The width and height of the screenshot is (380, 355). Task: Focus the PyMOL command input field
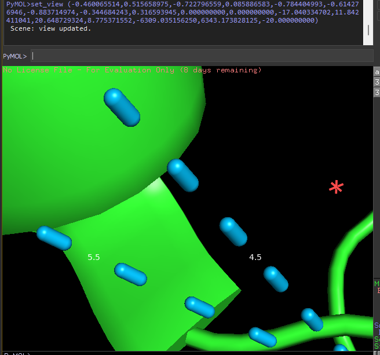pyautogui.click(x=202, y=56)
